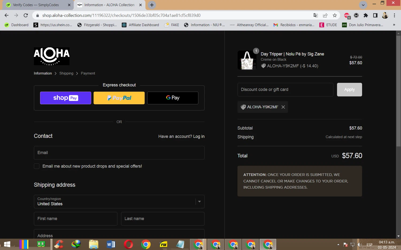401x250 pixels.
Task: Open the ETUDE bookmark
Action: (328, 25)
